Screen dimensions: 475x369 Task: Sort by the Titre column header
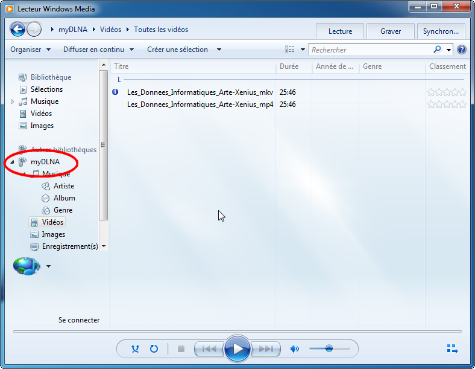click(193, 66)
